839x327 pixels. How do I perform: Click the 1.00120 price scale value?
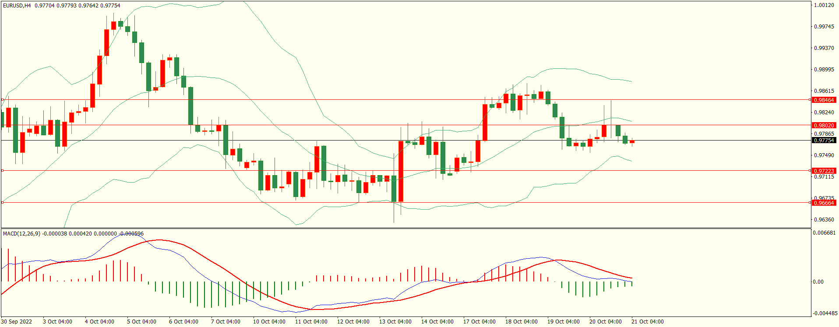tap(824, 5)
